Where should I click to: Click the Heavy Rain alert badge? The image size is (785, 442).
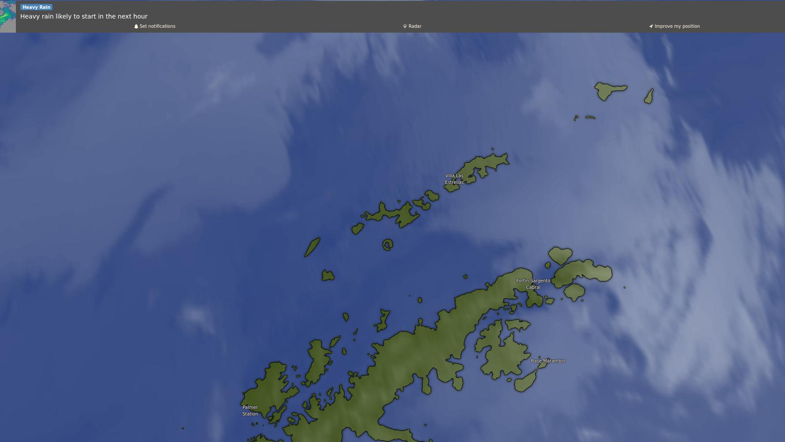36,7
